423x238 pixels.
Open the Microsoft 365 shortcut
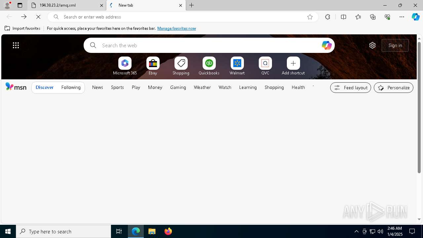pyautogui.click(x=125, y=66)
